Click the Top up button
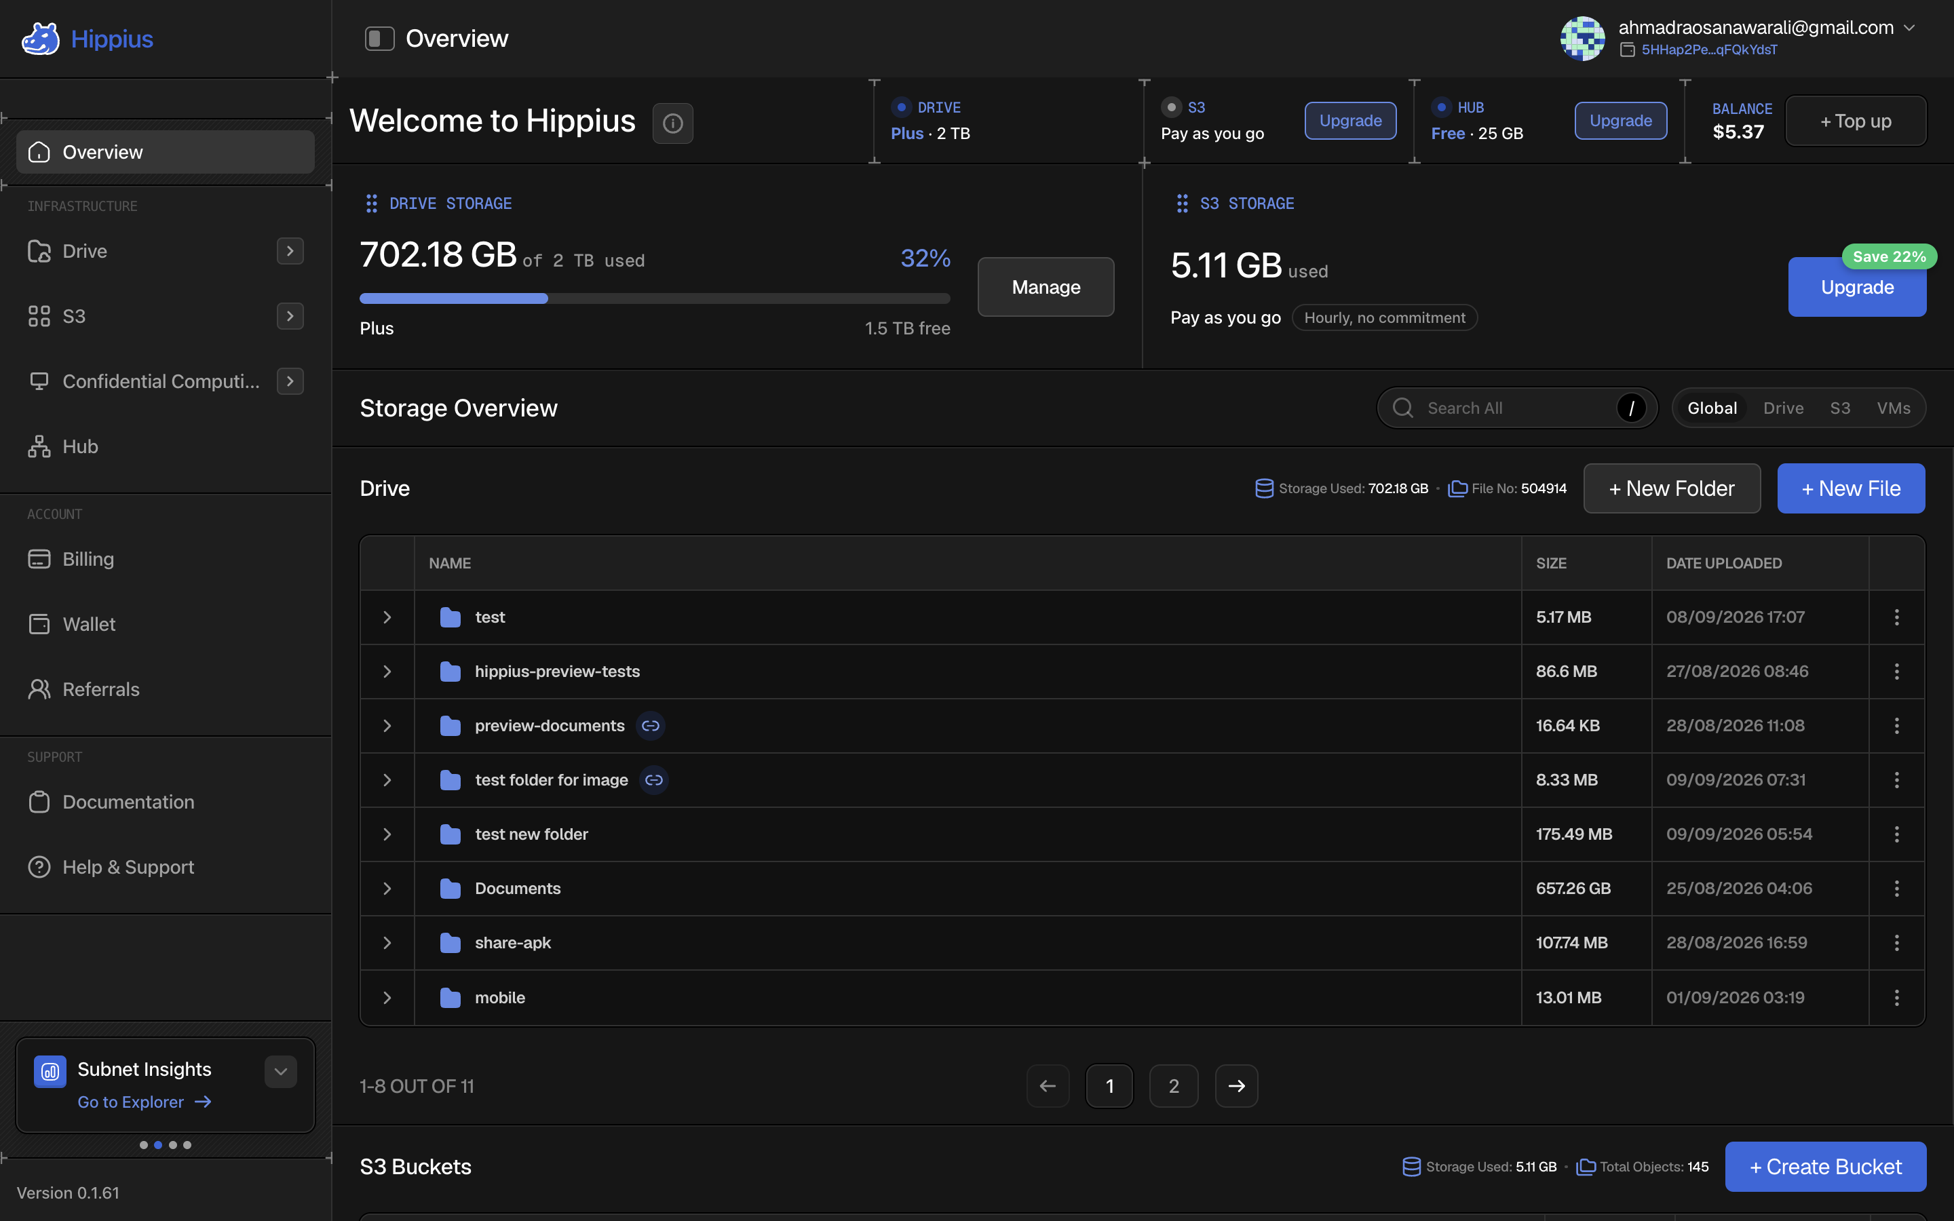 [1856, 121]
